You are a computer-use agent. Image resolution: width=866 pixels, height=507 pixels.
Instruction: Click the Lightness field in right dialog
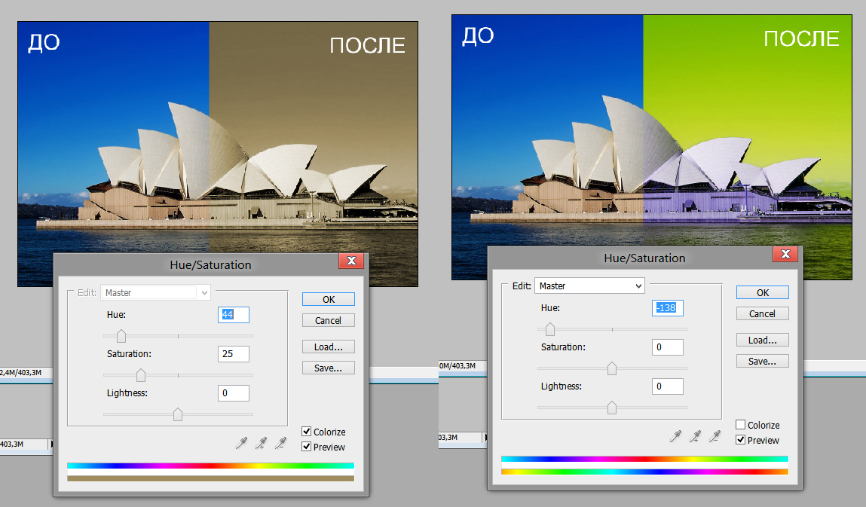click(x=668, y=386)
